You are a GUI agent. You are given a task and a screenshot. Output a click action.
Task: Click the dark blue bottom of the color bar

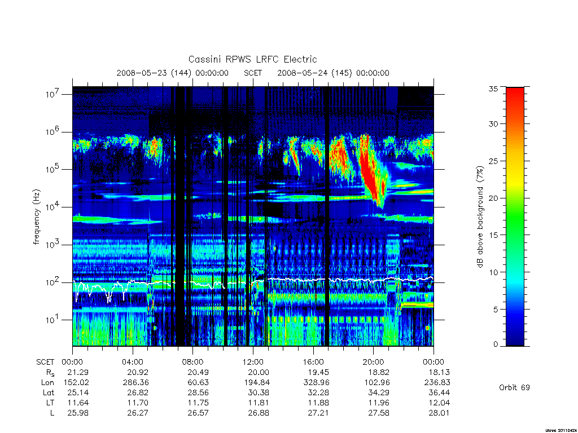click(515, 339)
